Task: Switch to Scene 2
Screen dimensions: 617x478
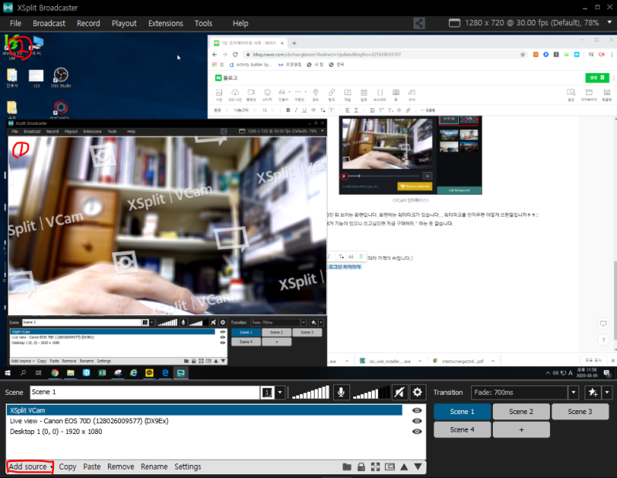Action: click(521, 412)
